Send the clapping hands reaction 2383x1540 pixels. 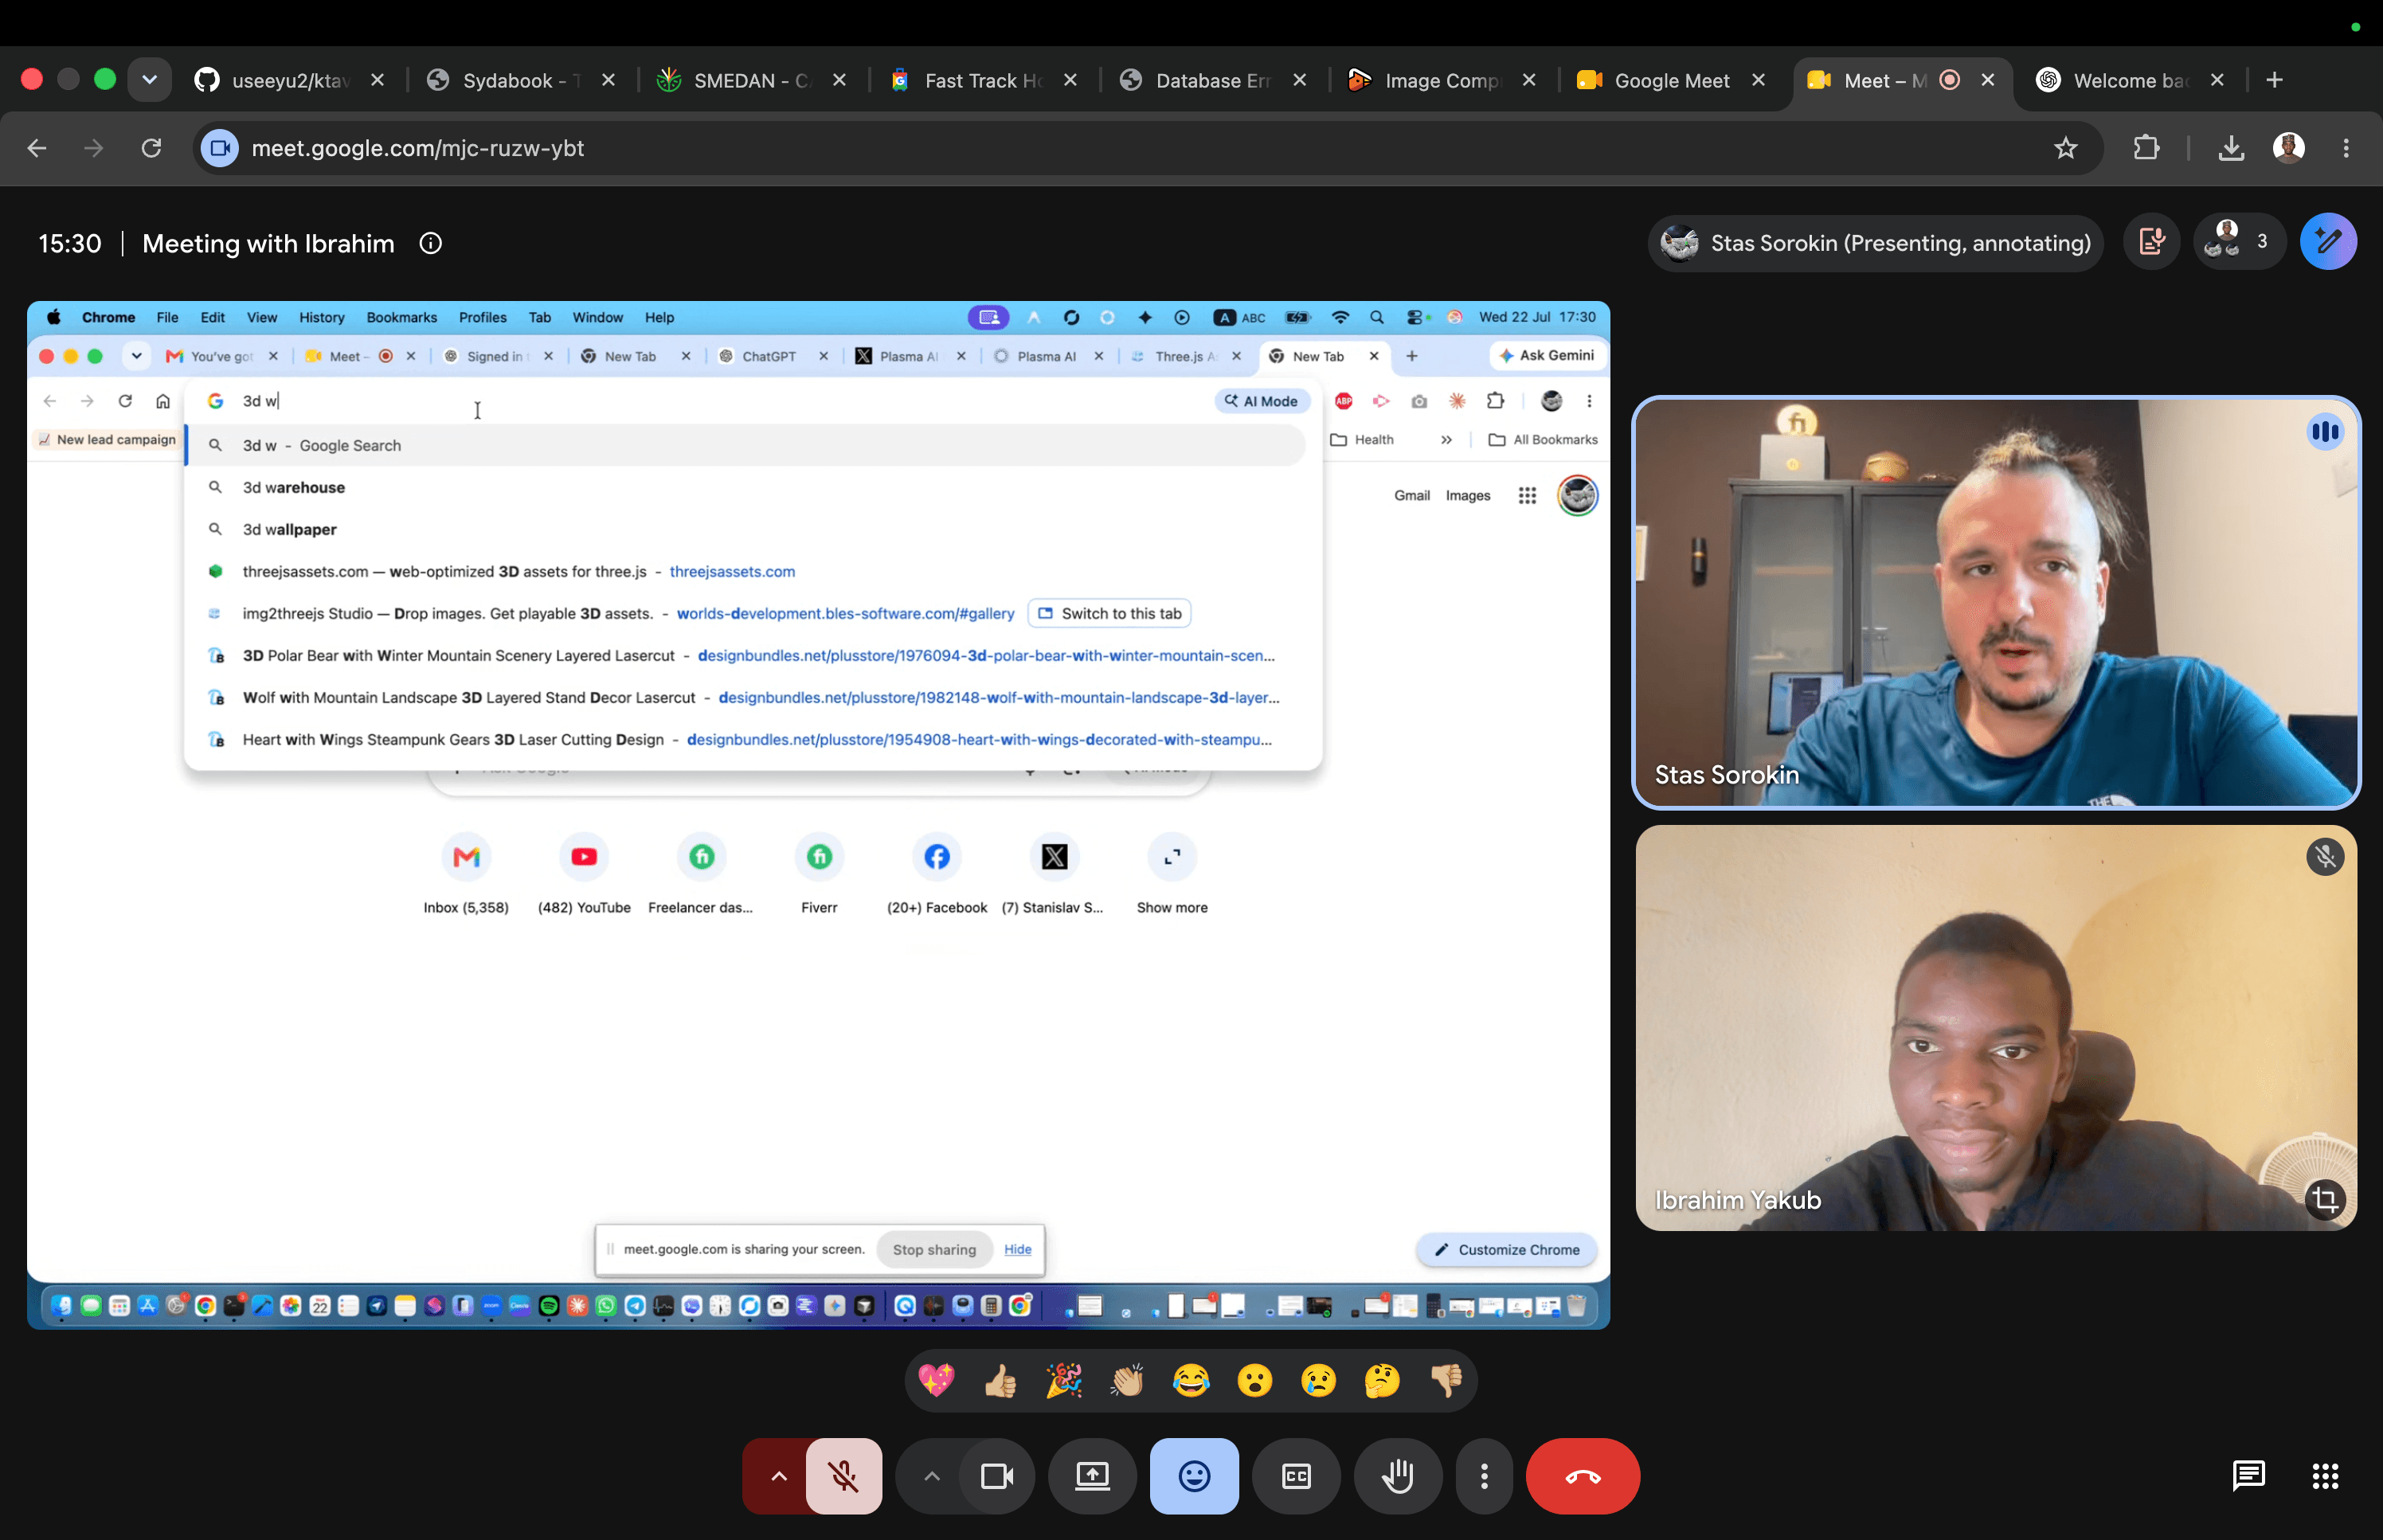(1127, 1381)
